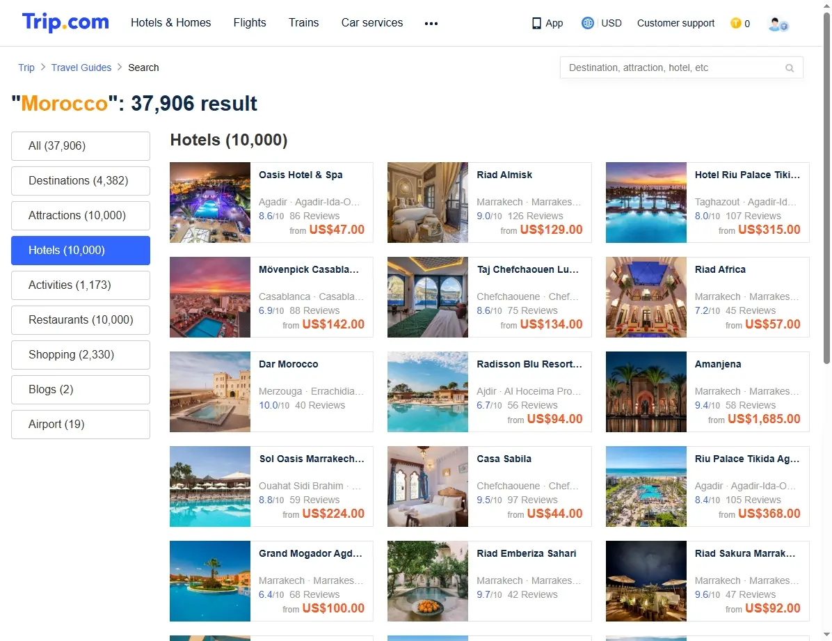This screenshot has height=641, width=832.
Task: Click the US$1,685.00 price
Action: coord(764,419)
